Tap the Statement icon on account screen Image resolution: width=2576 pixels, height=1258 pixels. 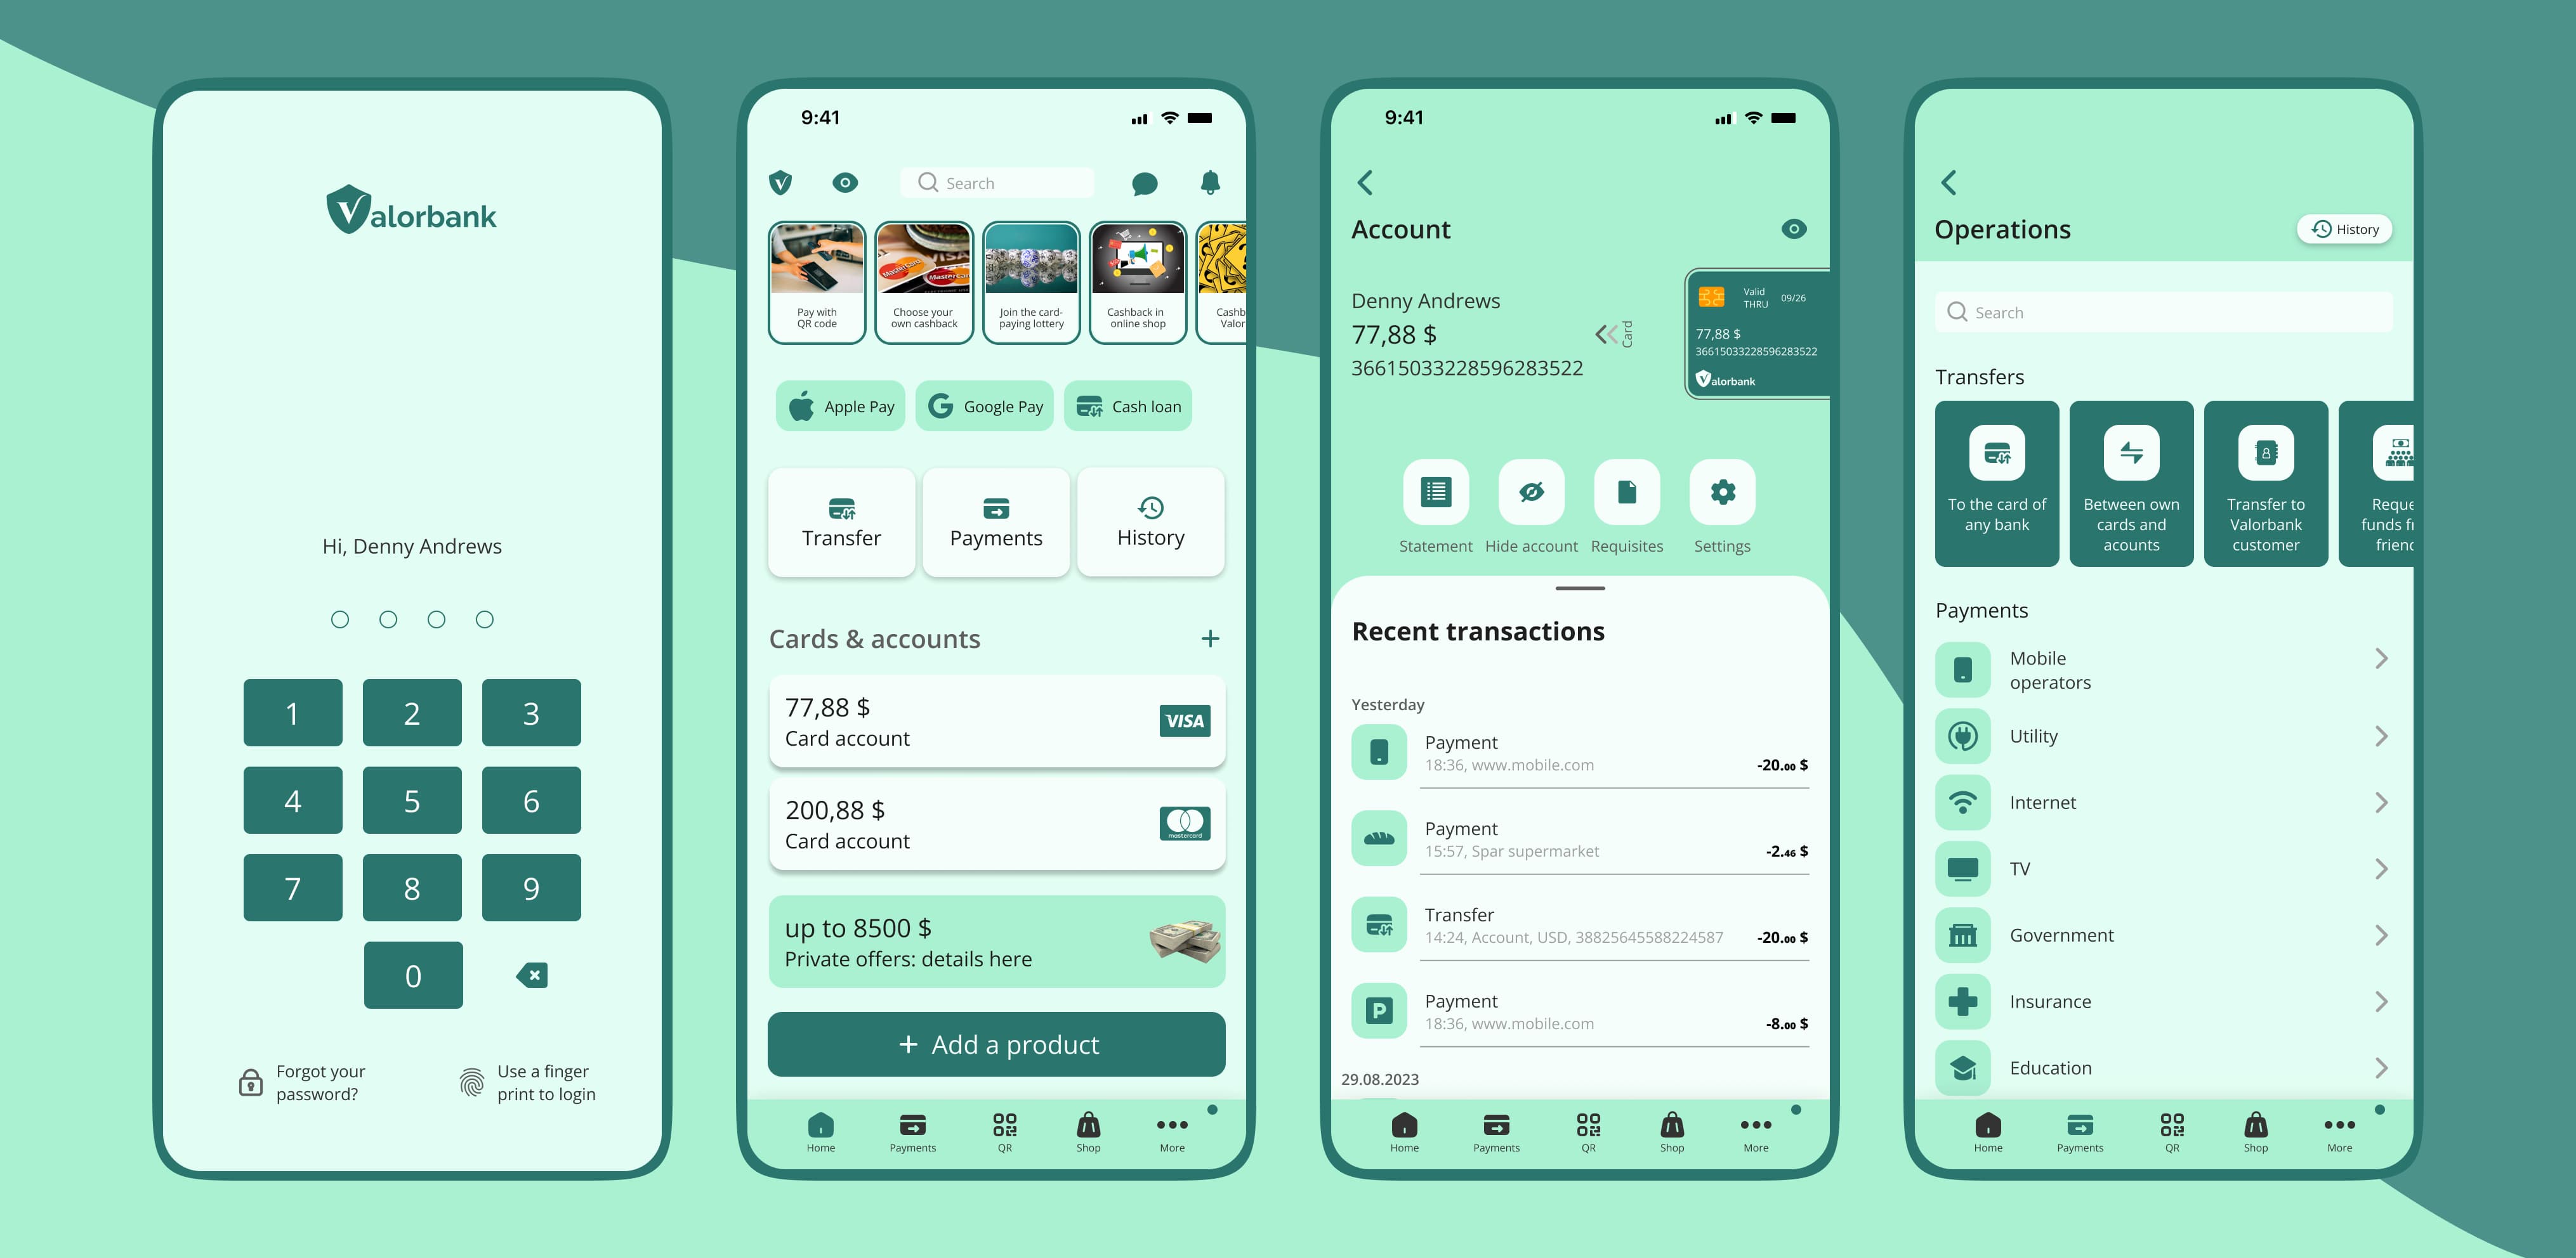pos(1434,493)
